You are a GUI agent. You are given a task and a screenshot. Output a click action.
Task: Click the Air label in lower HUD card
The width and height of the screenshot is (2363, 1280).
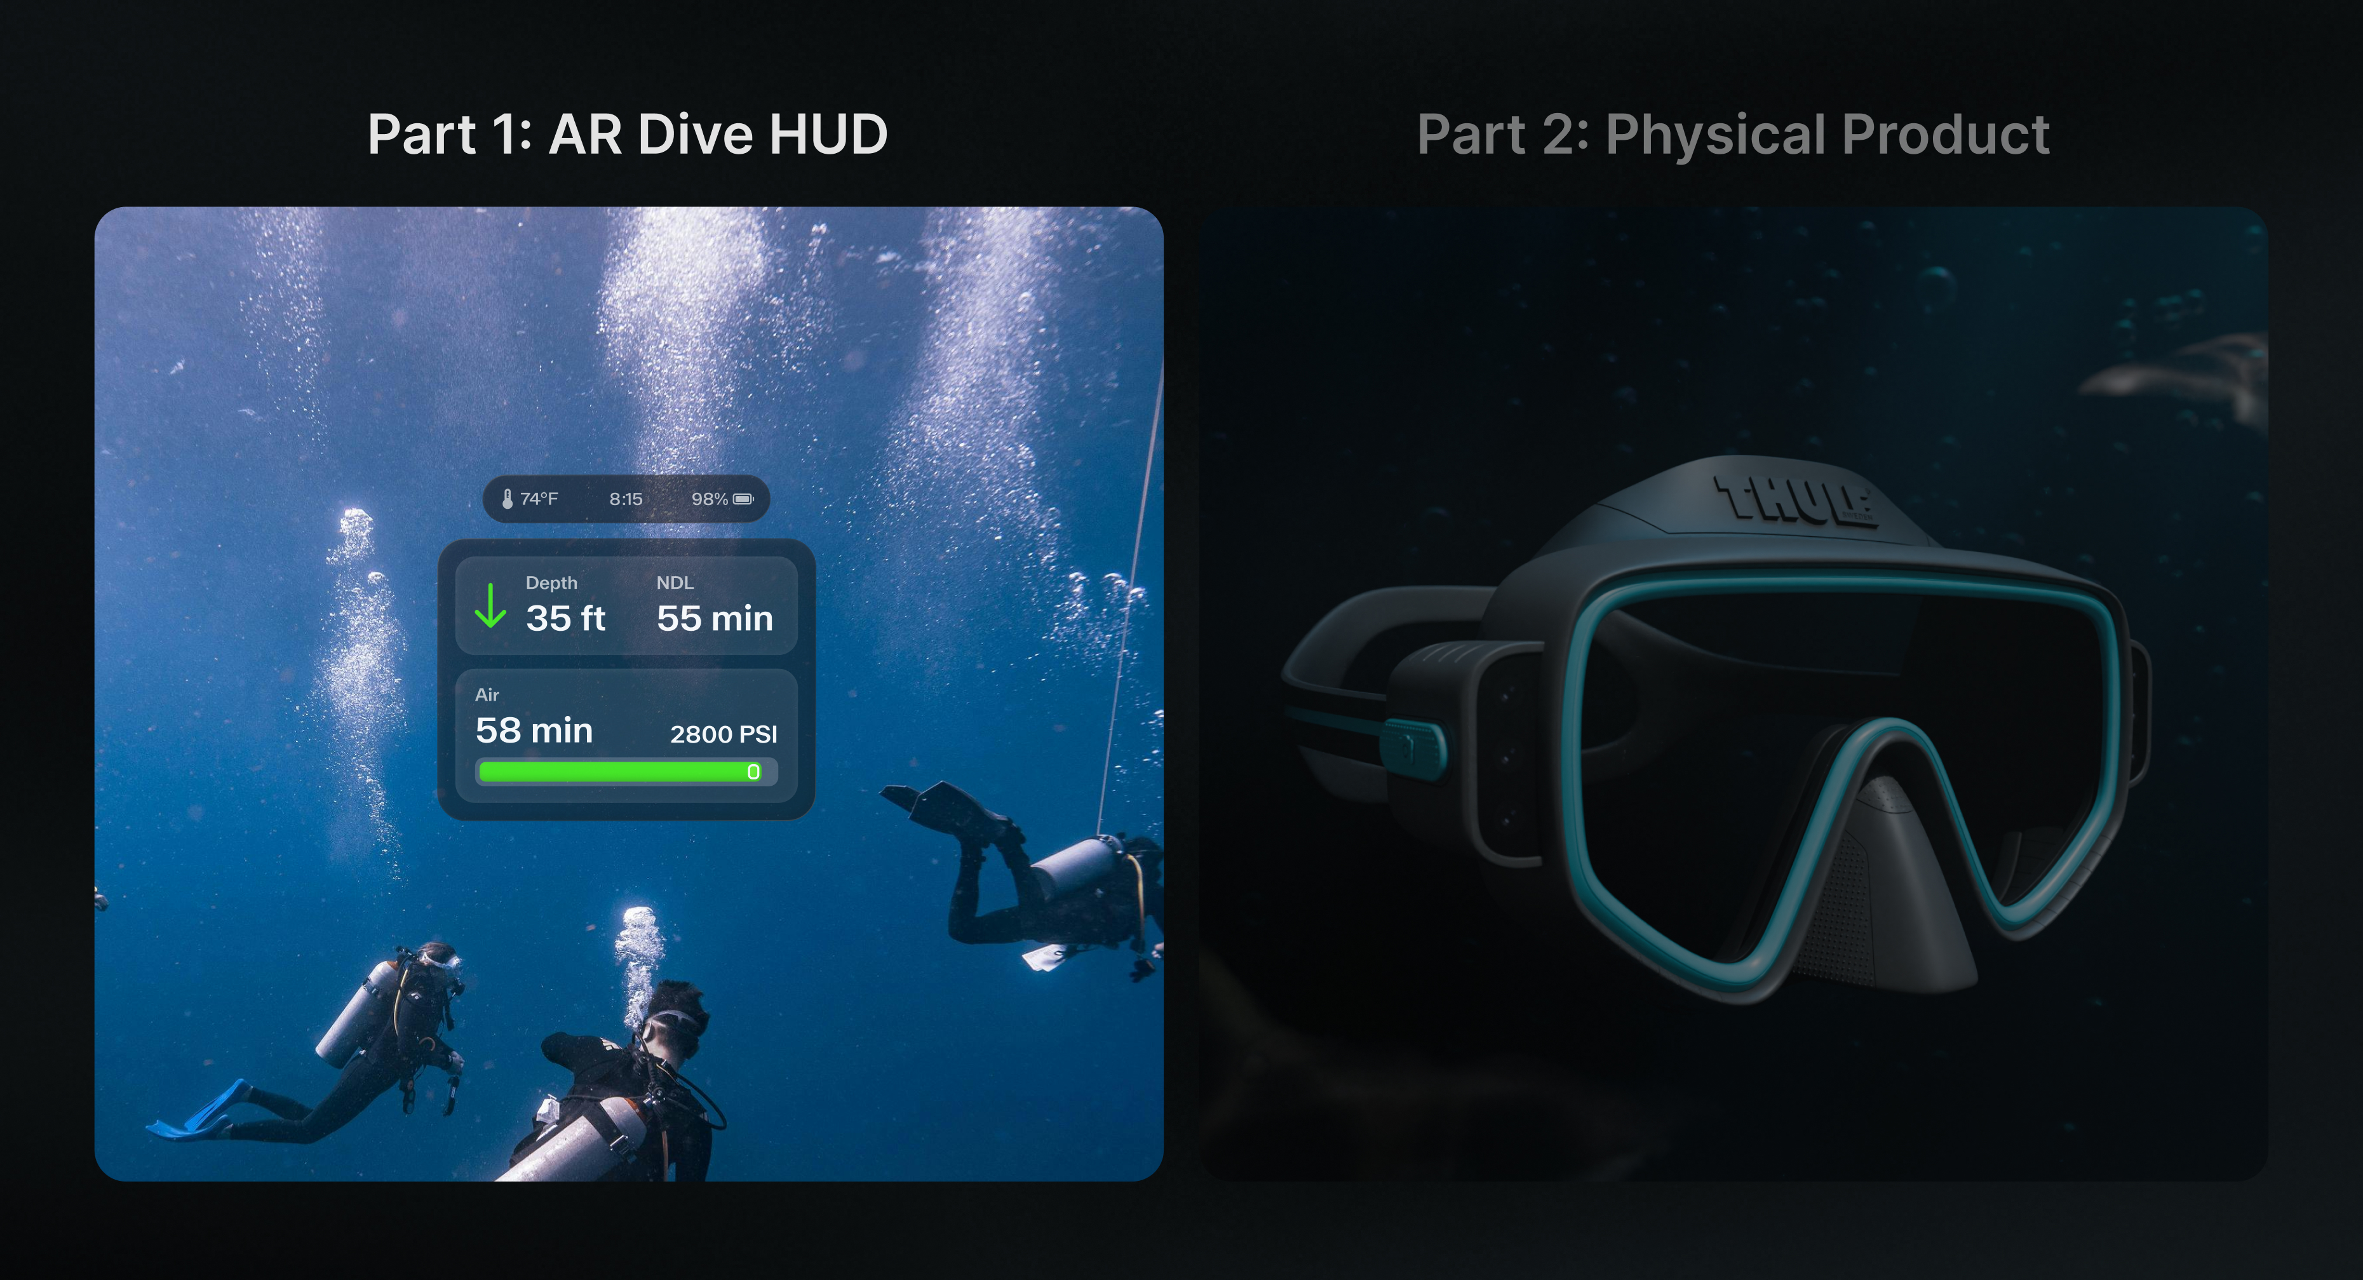487,694
